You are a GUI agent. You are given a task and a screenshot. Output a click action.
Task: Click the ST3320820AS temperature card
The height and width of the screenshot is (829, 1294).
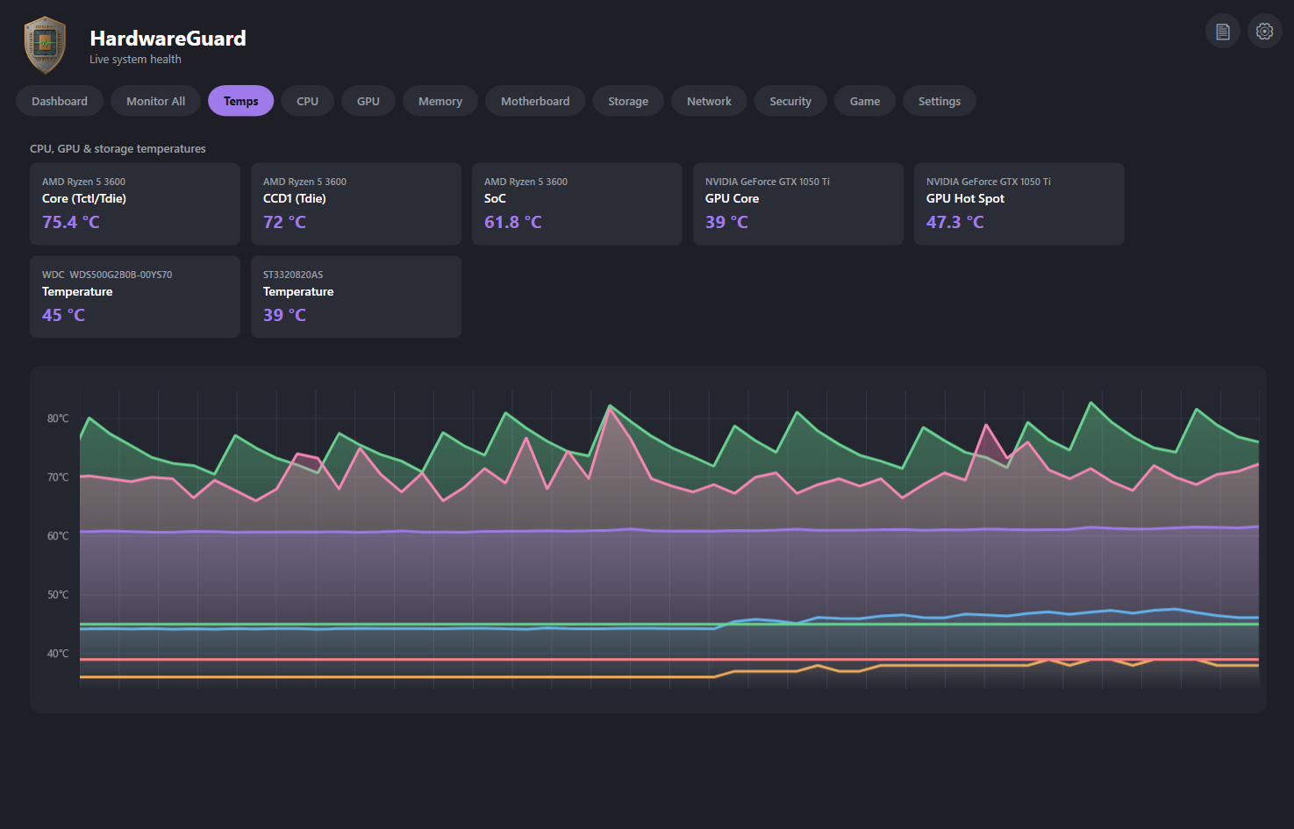click(x=356, y=297)
